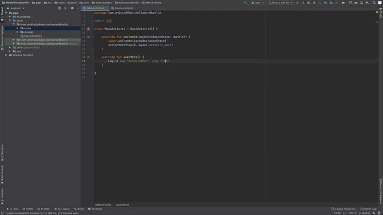The width and height of the screenshot is (383, 215).
Task: Toggle the Favorites sidebar tab
Action: pyautogui.click(x=2, y=196)
